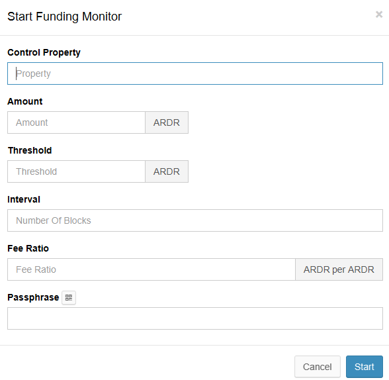The width and height of the screenshot is (389, 380).
Task: Click into the Amount field
Action: [77, 122]
